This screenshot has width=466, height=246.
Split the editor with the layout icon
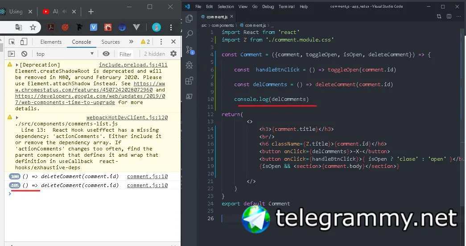tap(449, 17)
